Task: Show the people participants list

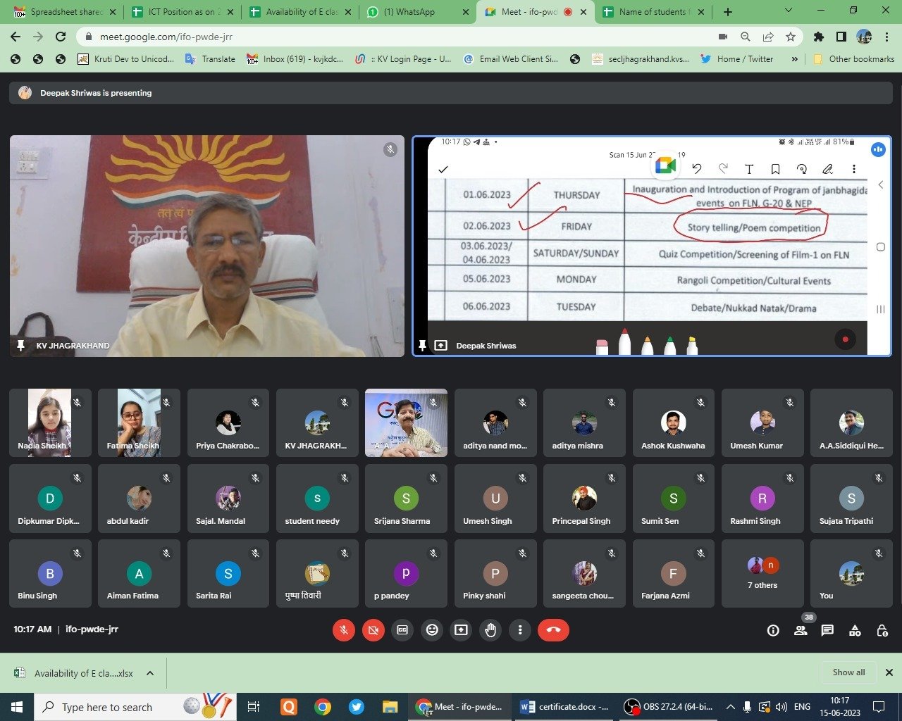Action: click(801, 631)
